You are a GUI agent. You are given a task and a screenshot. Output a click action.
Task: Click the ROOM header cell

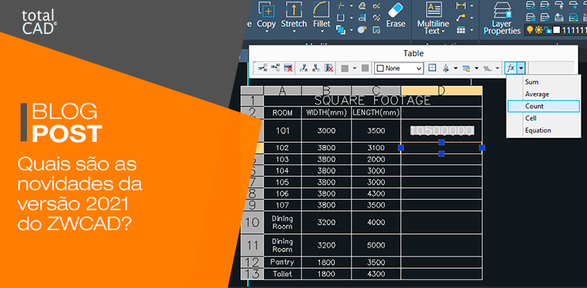[282, 113]
